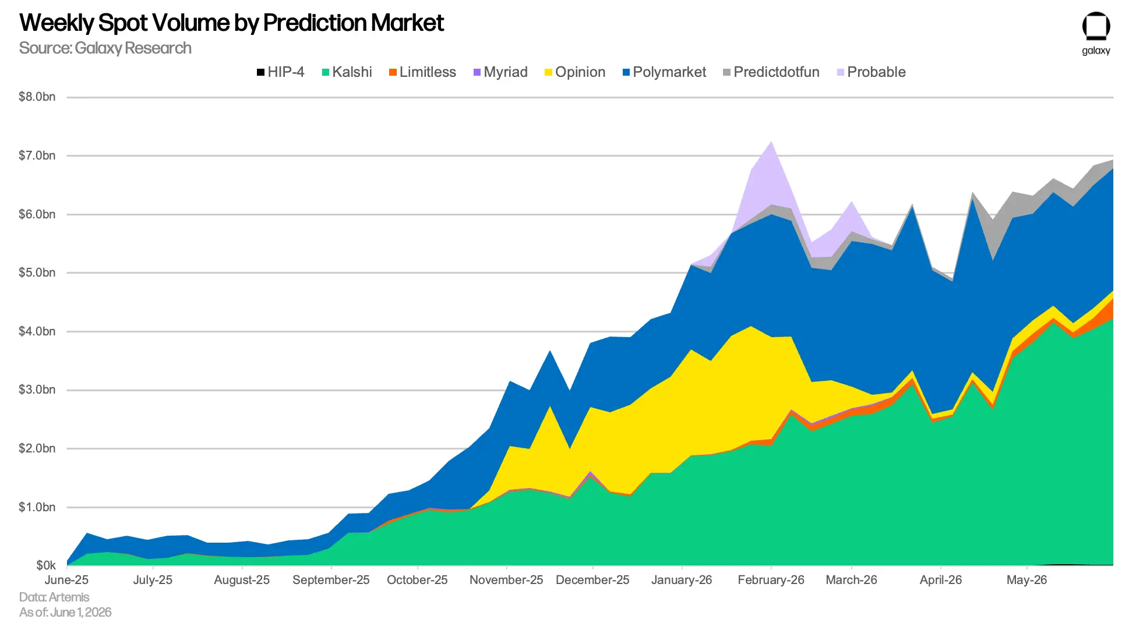This screenshot has width=1129, height=637.
Task: Click the "April-26" x-axis label
Action: 941,580
